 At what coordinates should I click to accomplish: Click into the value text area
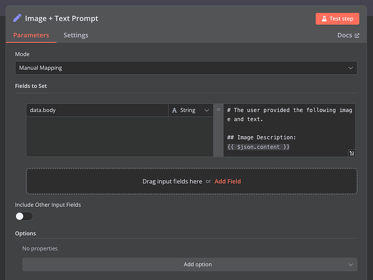(x=289, y=128)
